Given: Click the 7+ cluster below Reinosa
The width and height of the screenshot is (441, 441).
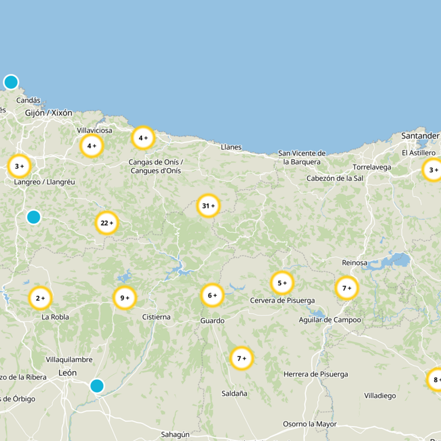Looking at the screenshot, I should 347,288.
